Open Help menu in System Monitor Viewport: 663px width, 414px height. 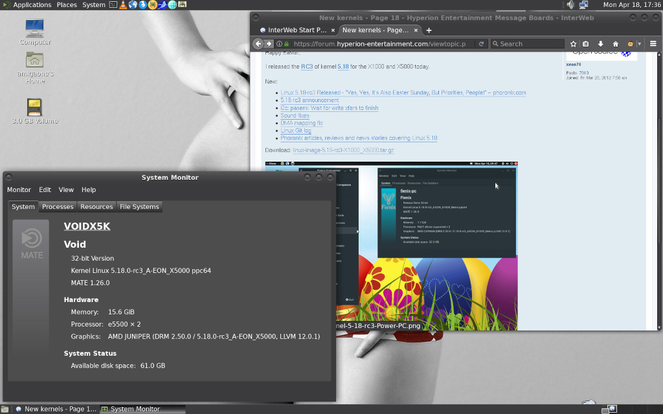click(88, 190)
